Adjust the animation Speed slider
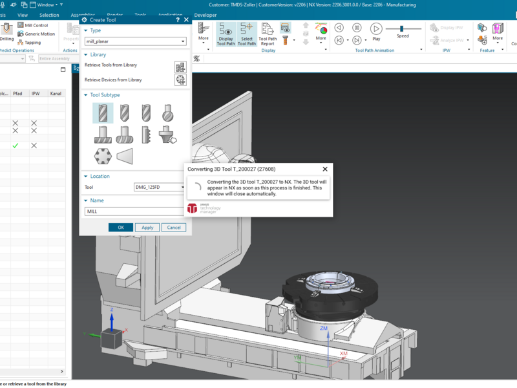Screen dimensions: 517x388 (x=401, y=28)
